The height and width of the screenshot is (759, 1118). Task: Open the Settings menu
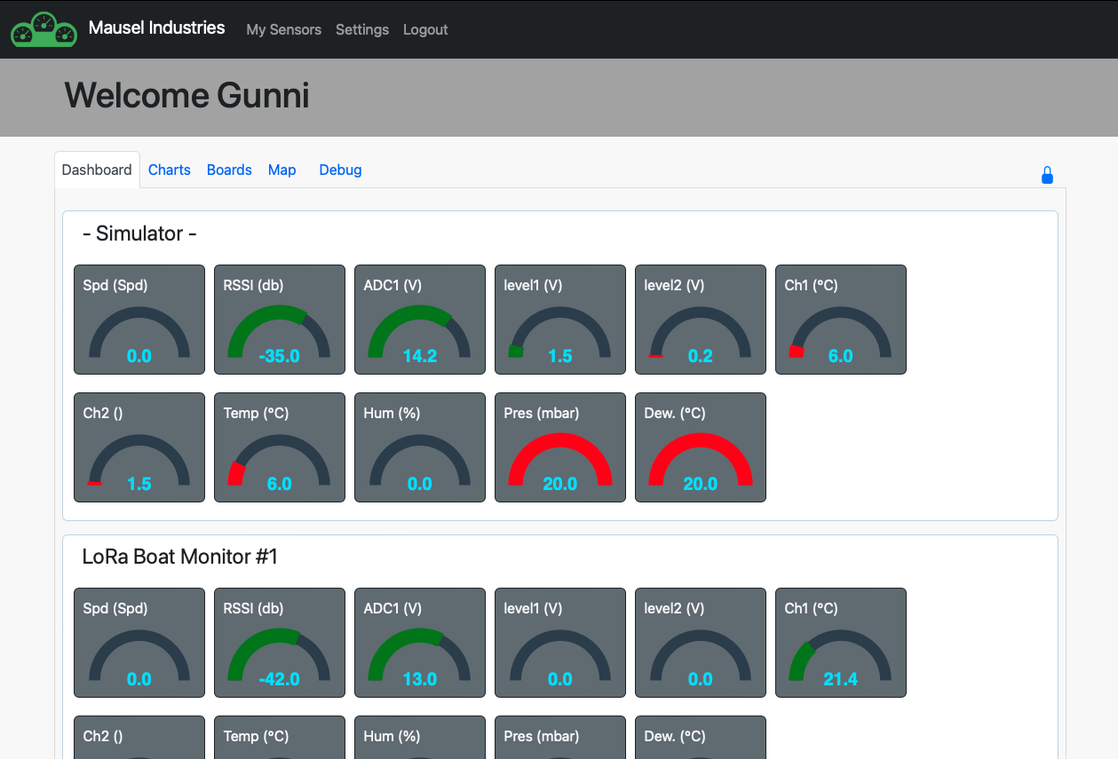361,29
